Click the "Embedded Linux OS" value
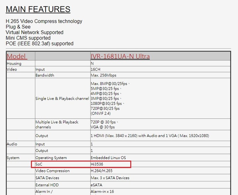The height and width of the screenshot is (195, 238). tap(108, 158)
